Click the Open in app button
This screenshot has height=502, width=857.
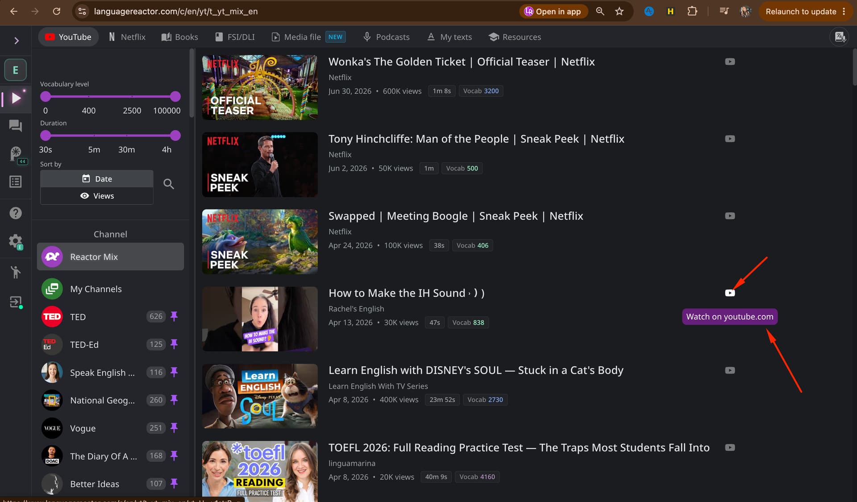point(553,12)
